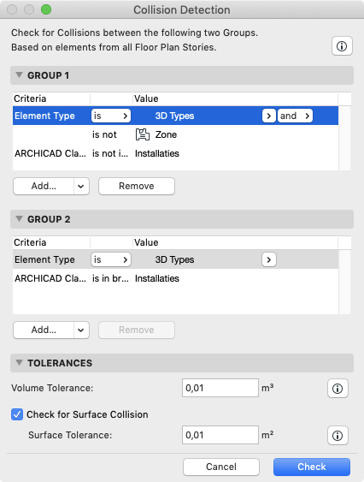The width and height of the screenshot is (364, 482).
Task: Click the green zoom window button
Action: click(x=46, y=9)
